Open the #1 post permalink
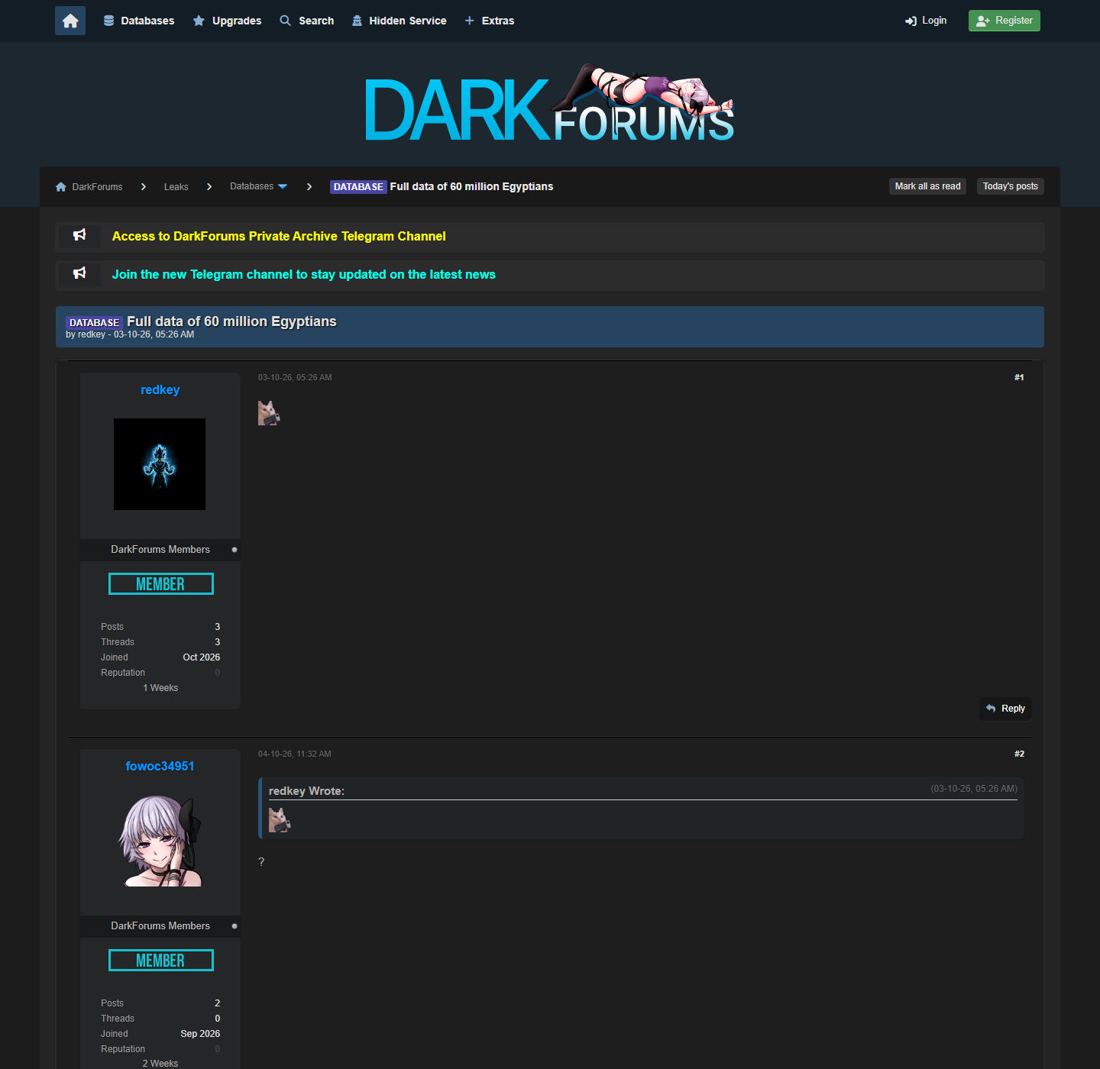The image size is (1100, 1069). tap(1019, 377)
